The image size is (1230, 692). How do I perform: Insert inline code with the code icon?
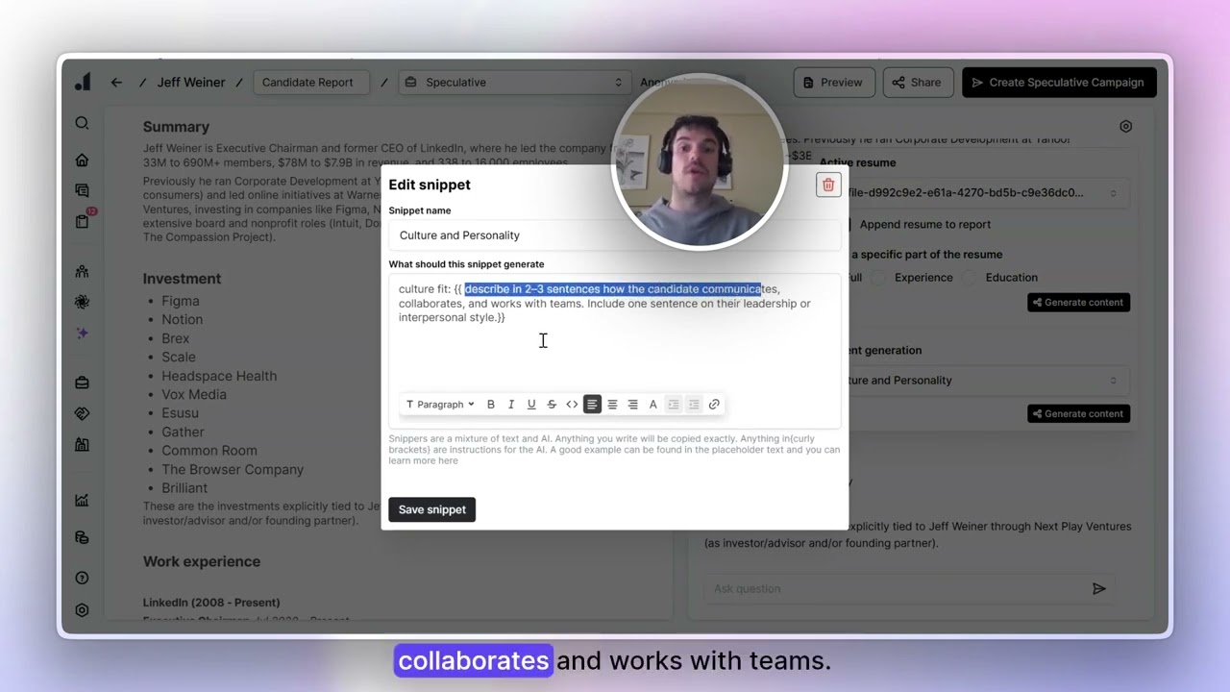tap(572, 405)
